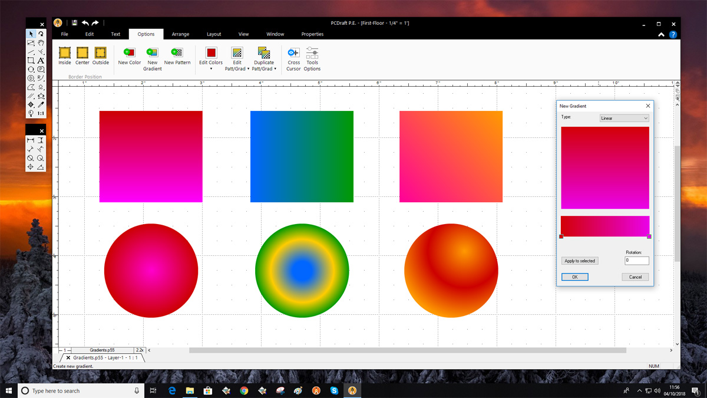Select the text tool in the tool palette
This screenshot has height=398, width=707.
click(41, 61)
